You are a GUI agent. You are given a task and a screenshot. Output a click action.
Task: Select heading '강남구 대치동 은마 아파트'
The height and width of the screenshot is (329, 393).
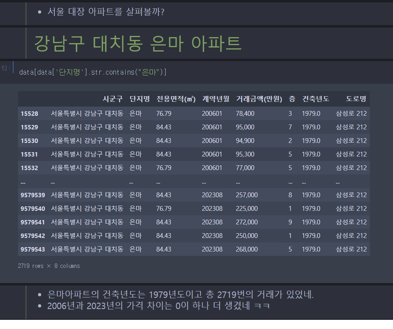tap(138, 44)
